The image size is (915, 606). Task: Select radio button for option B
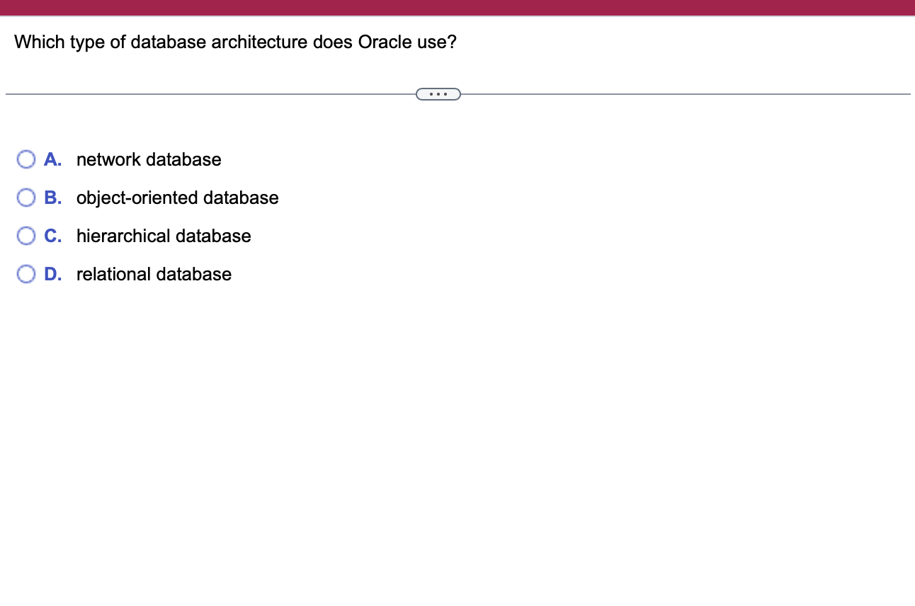point(26,198)
